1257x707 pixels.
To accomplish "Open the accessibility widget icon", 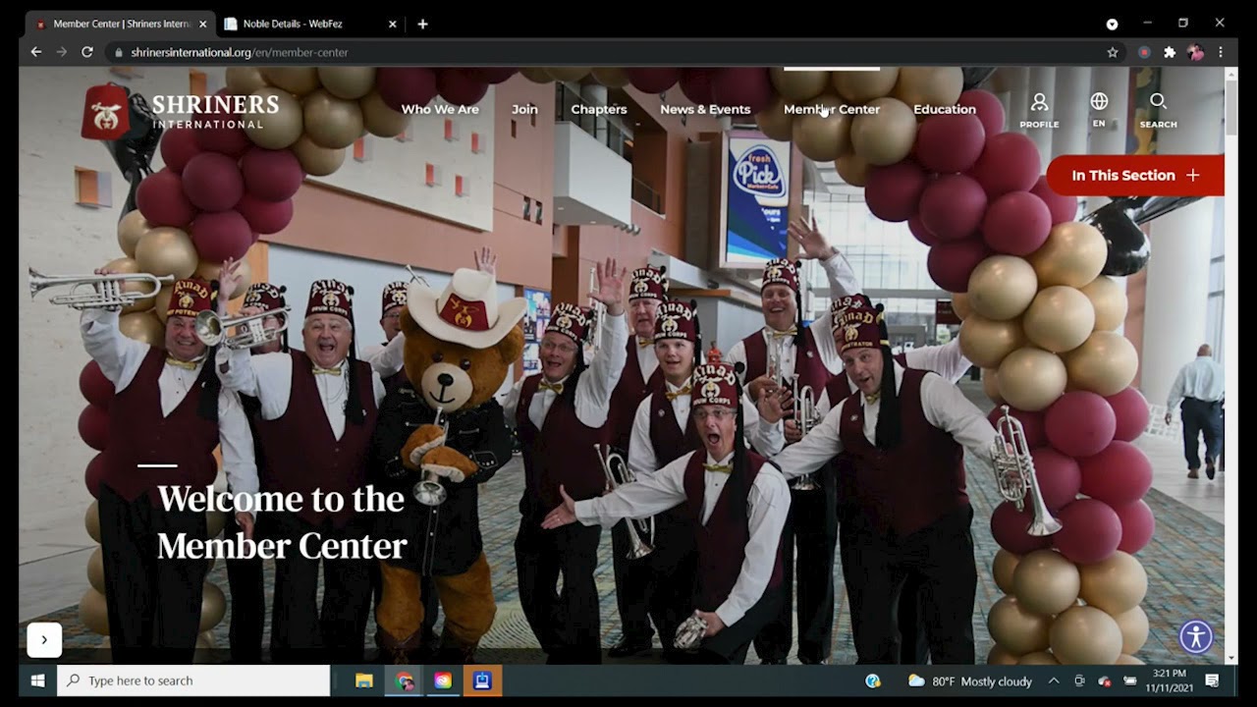I will coord(1196,637).
